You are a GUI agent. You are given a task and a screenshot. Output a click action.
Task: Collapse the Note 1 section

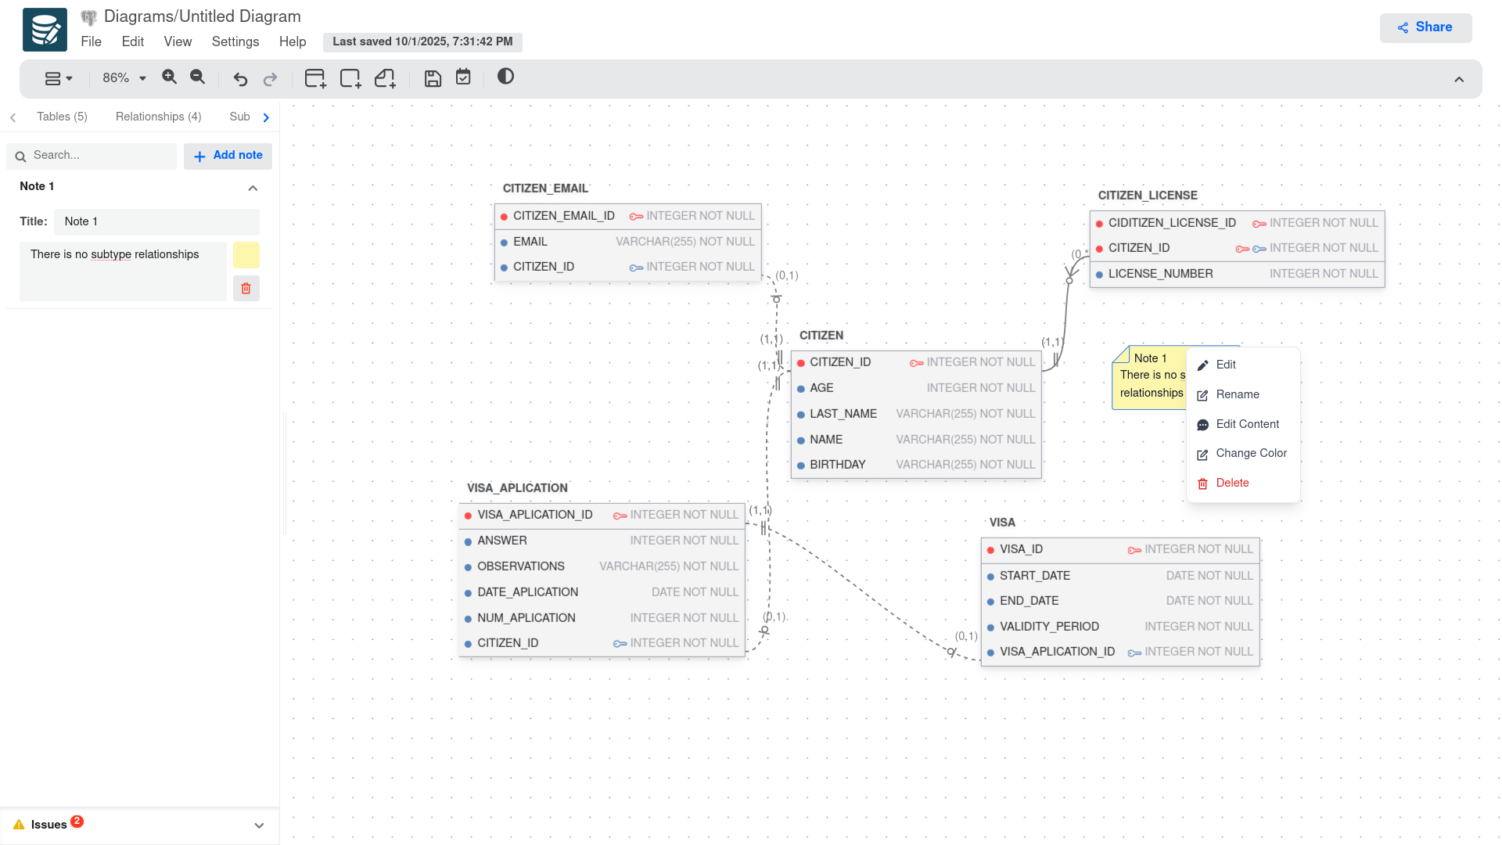pos(253,188)
